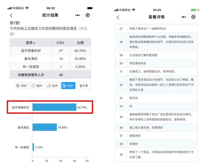203x166 pixels.
Task: Open three-dot menu on 查看详情 page
Action: click(184, 17)
